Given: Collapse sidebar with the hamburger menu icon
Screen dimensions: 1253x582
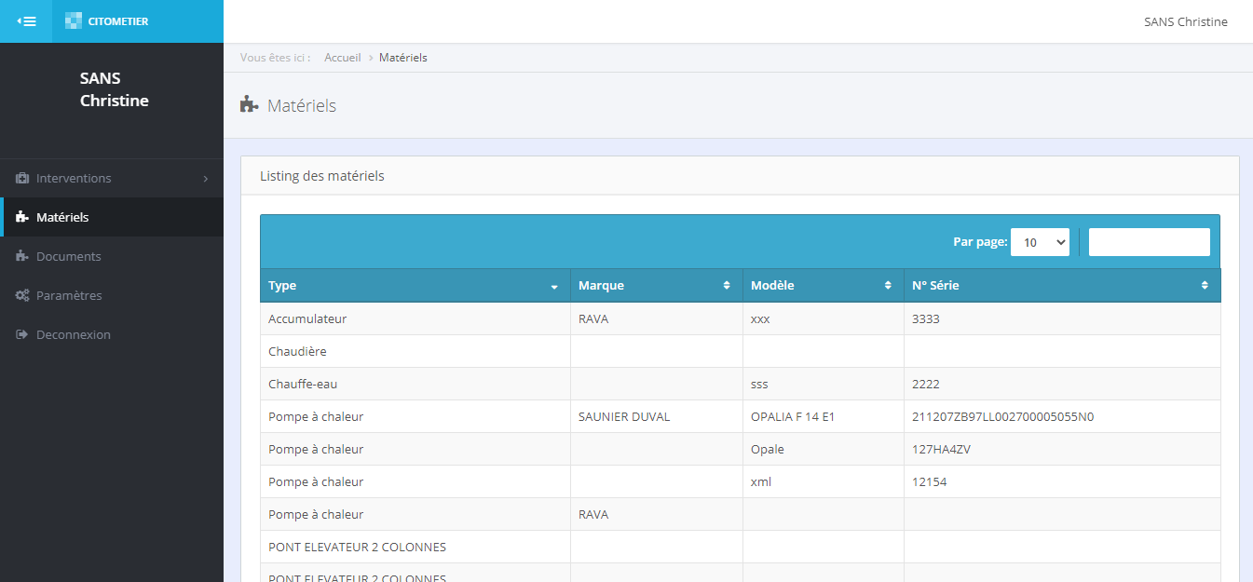Looking at the screenshot, I should click(26, 21).
